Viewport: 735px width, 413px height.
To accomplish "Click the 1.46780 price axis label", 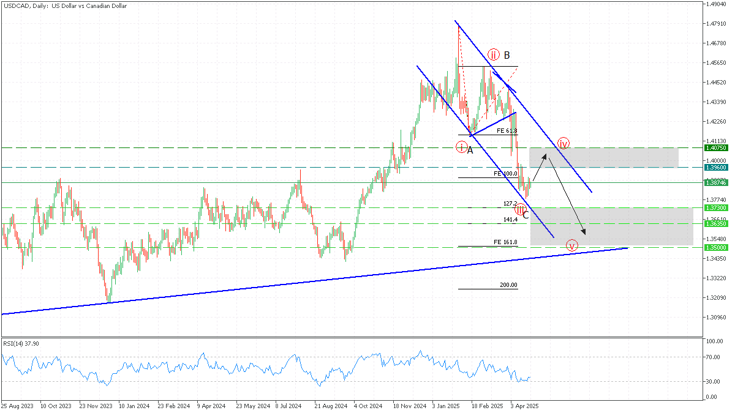I will coord(716,43).
